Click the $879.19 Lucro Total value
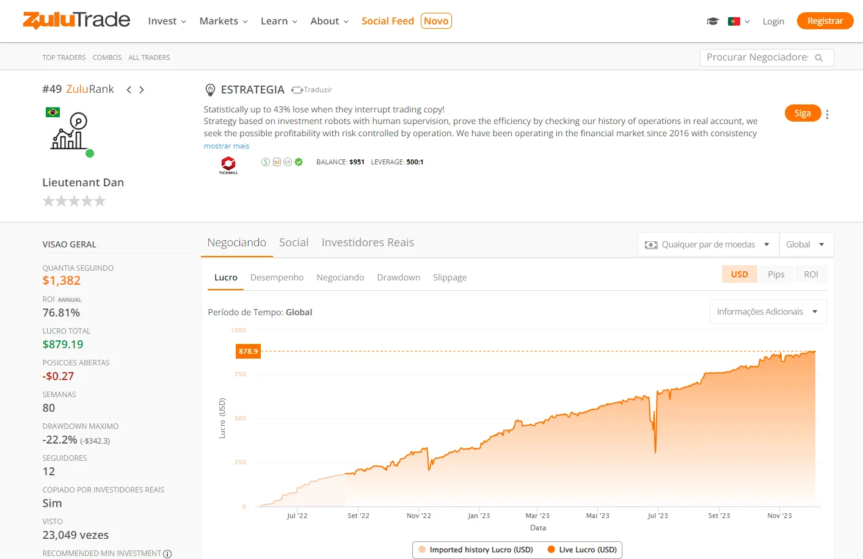Screen dimensions: 863x559 point(63,345)
